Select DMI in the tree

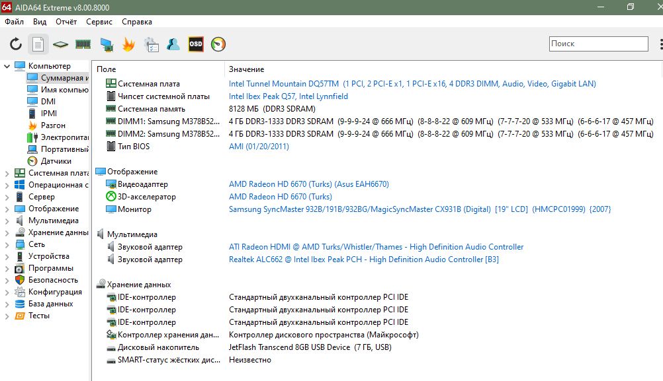click(x=48, y=101)
